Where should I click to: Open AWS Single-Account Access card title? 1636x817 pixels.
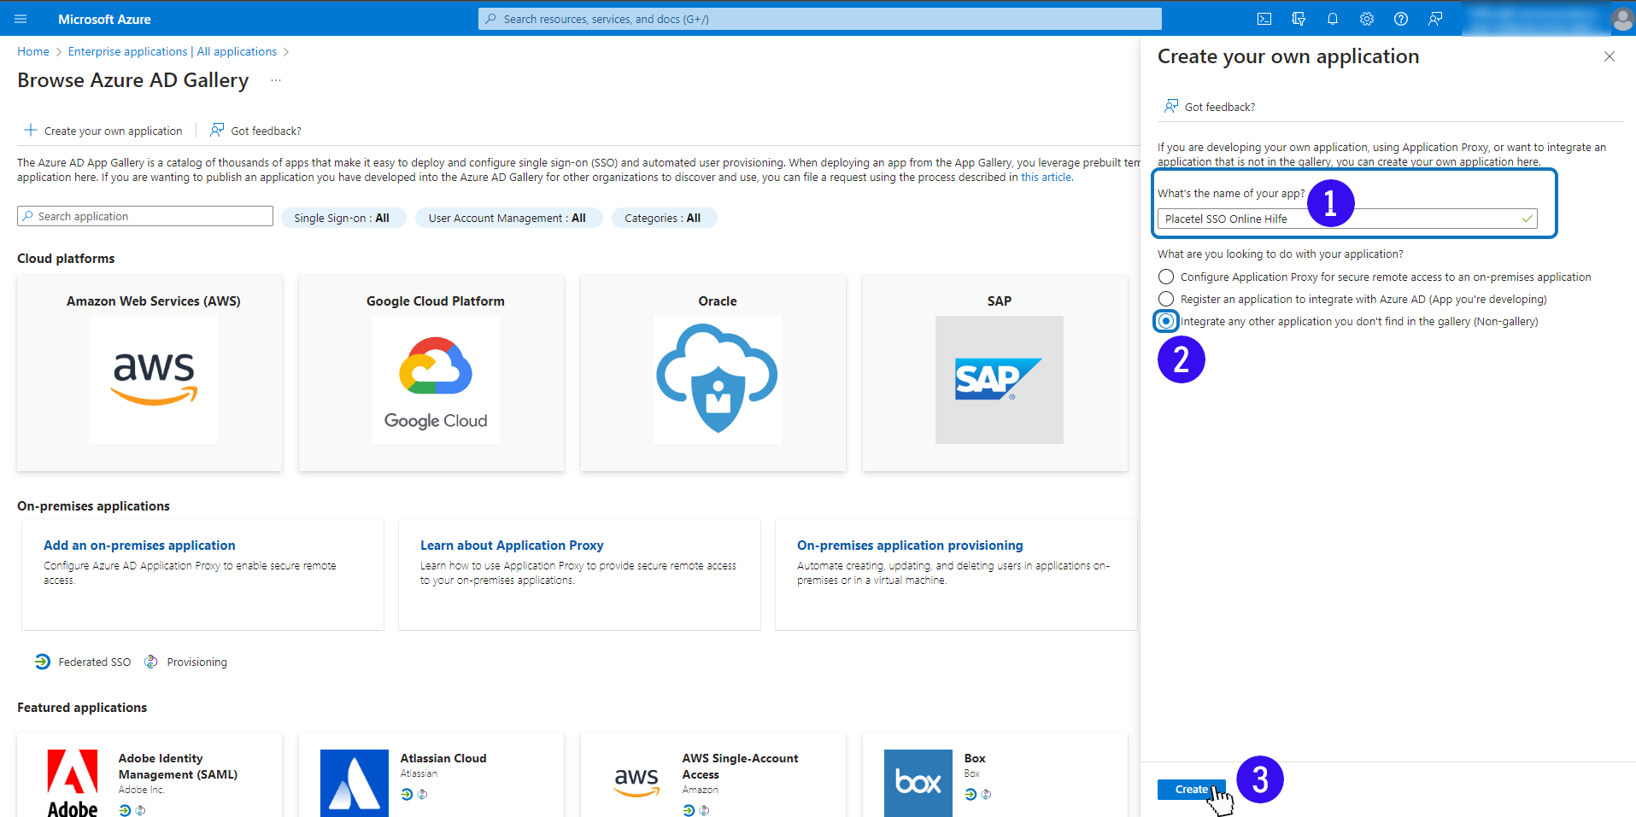[740, 766]
